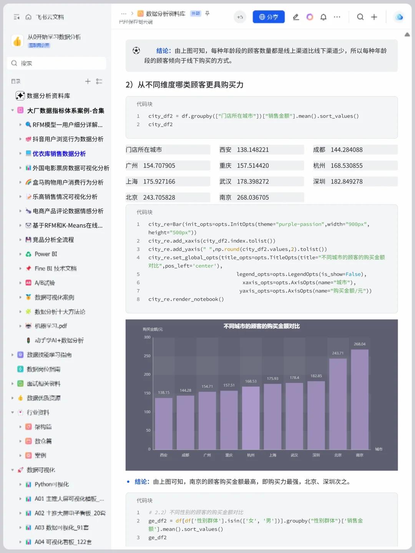Expand the RFM模型 tree item
Viewport: 415px width, 553px height.
(x=20, y=124)
